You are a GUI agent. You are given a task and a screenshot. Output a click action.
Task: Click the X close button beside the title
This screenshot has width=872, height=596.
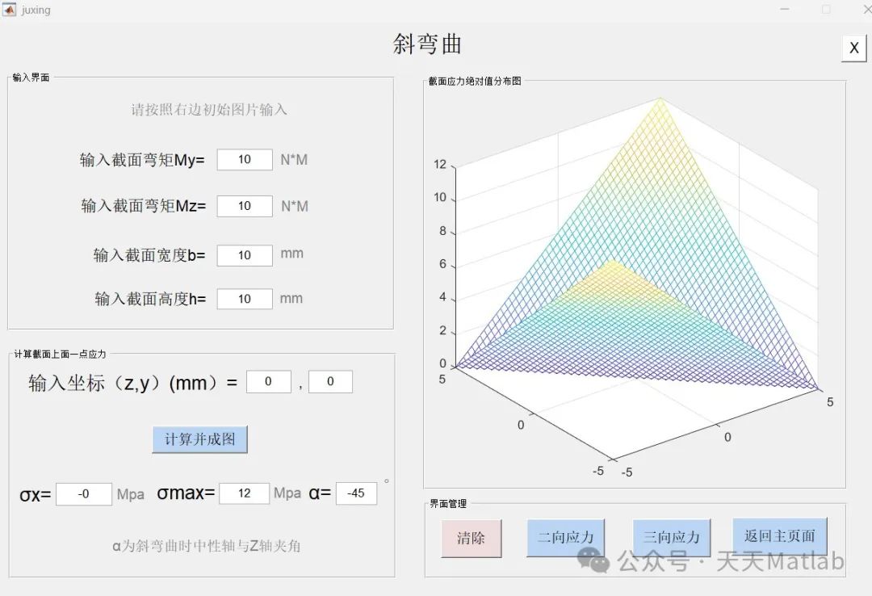[x=854, y=48]
